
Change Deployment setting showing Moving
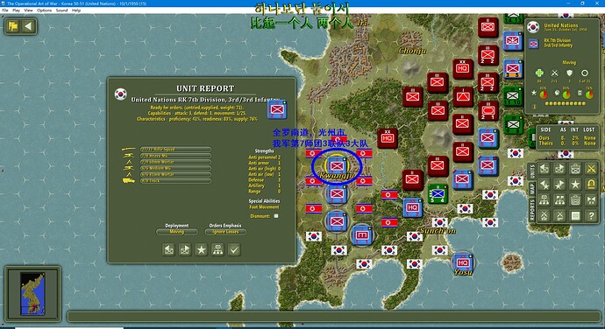(177, 232)
